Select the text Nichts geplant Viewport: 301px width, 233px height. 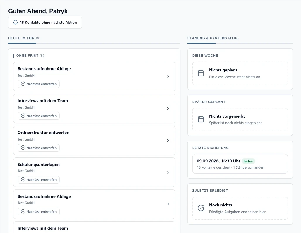[x=223, y=70]
